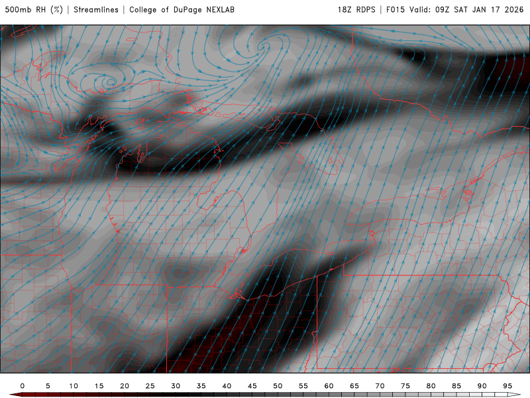
Task: Click the colorbar label "95"
Action: (507, 386)
